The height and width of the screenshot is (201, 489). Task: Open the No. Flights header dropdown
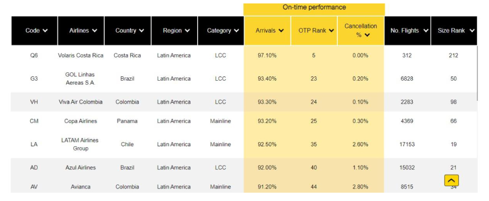426,31
